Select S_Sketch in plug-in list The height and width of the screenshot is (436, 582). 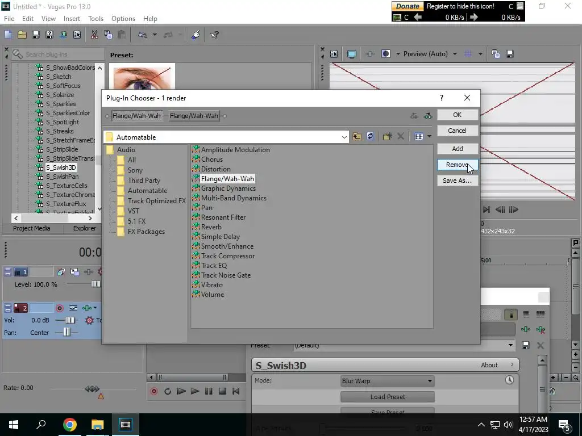pyautogui.click(x=59, y=77)
